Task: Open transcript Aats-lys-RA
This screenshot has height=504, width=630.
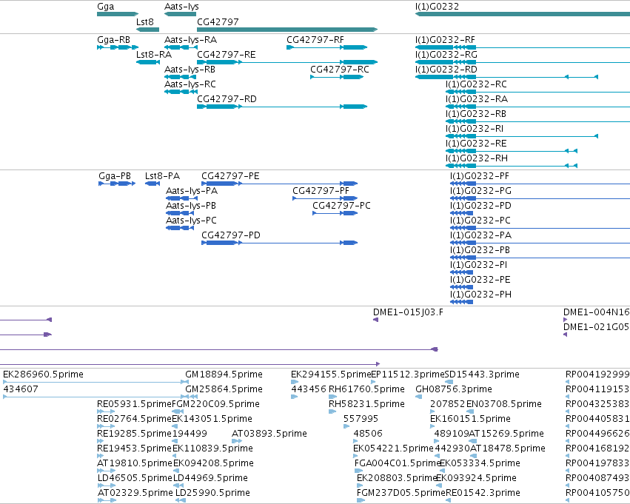Action: coord(190,40)
